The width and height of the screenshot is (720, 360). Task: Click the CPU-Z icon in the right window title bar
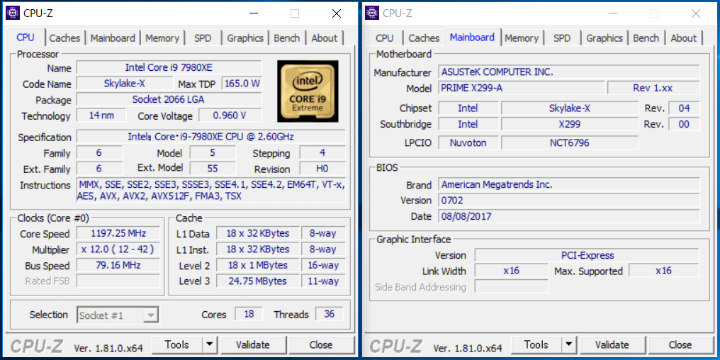coord(373,13)
